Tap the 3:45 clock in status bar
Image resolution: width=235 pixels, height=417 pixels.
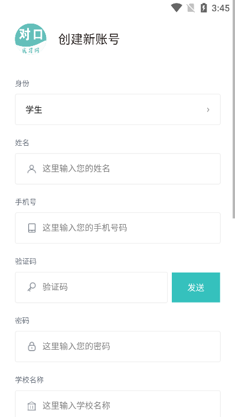click(221, 8)
